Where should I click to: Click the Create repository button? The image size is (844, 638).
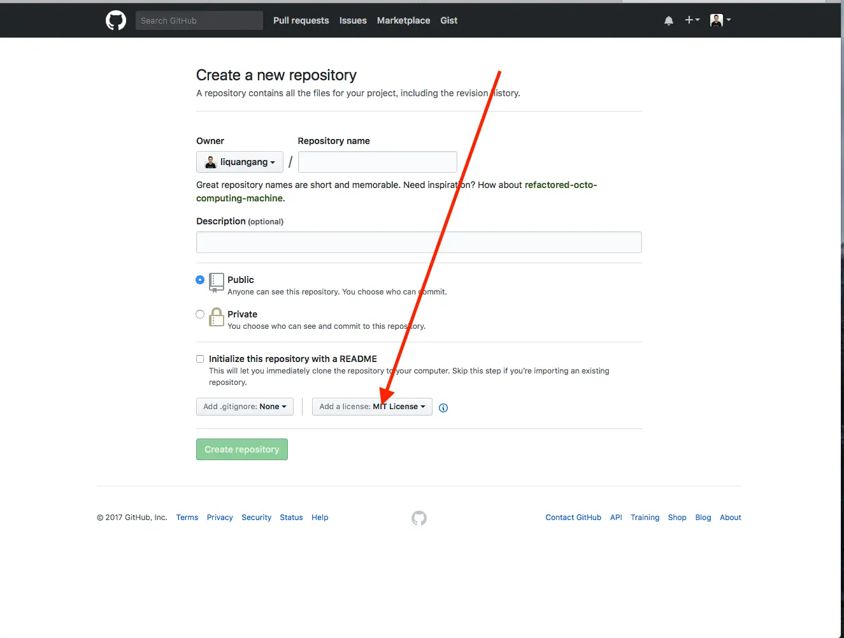coord(242,449)
